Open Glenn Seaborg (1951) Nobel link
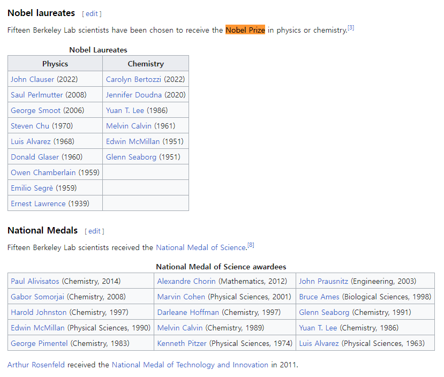The image size is (444, 377). click(x=131, y=157)
